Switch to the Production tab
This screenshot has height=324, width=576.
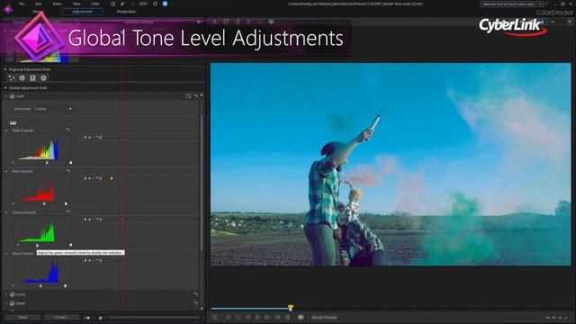click(126, 12)
